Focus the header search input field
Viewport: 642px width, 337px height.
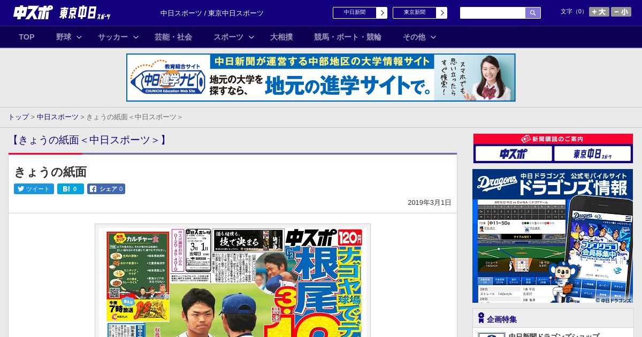pos(493,13)
